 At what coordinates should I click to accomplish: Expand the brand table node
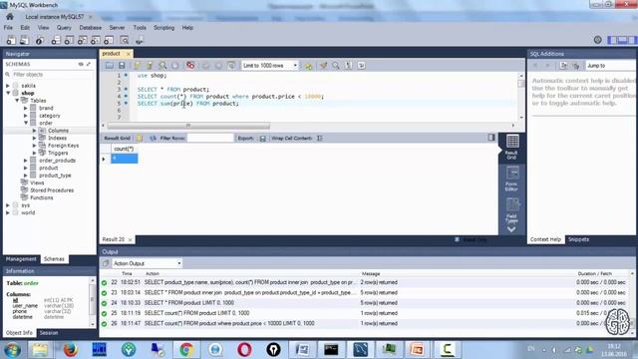26,109
